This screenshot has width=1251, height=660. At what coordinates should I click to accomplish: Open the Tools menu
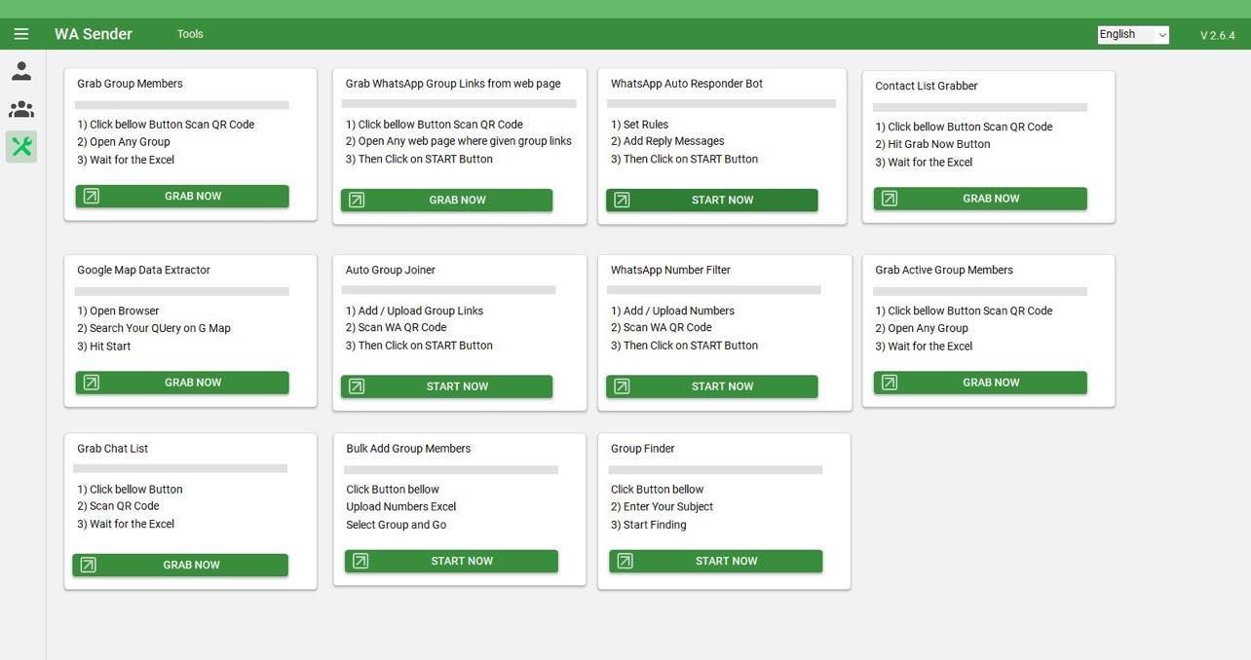[190, 34]
